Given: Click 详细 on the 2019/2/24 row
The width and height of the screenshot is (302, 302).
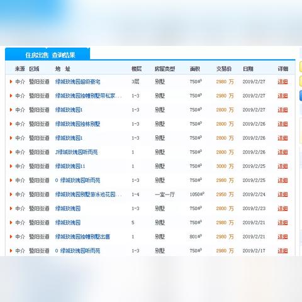Looking at the screenshot, I should (282, 194).
